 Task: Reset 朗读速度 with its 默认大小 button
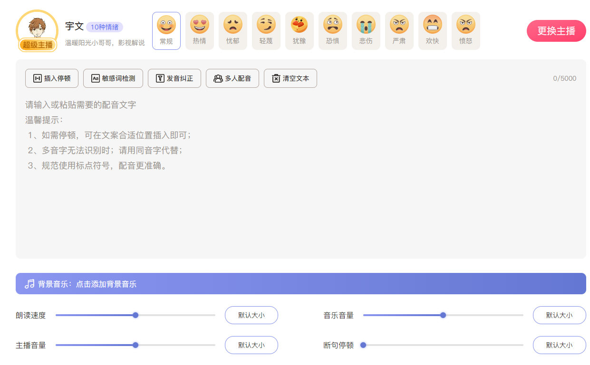[x=251, y=315]
